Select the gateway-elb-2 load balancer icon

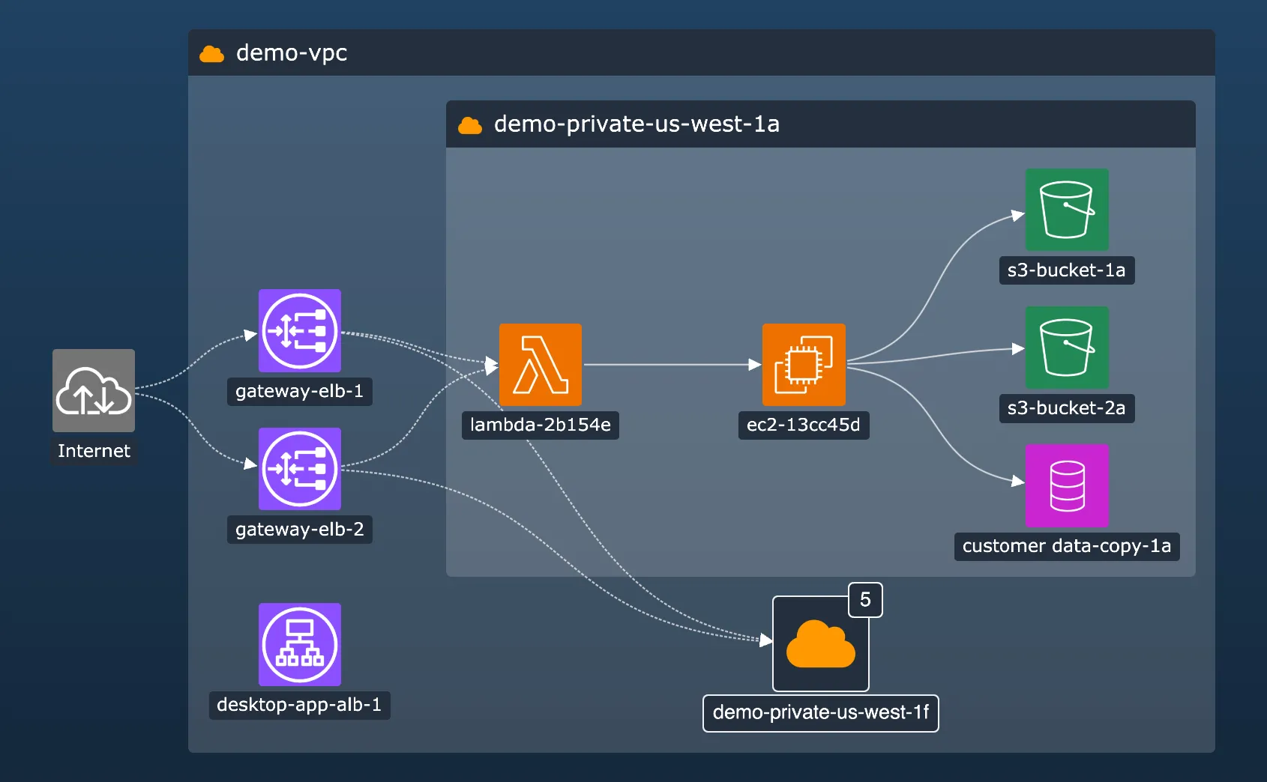[x=300, y=469]
